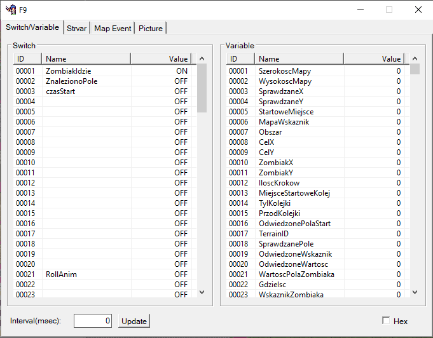Select switch row 00022
Image resolution: width=433 pixels, height=338 pixels.
(105, 285)
